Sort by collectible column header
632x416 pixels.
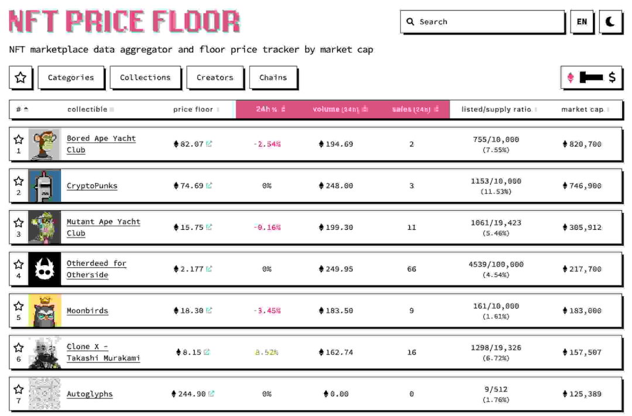coord(90,109)
